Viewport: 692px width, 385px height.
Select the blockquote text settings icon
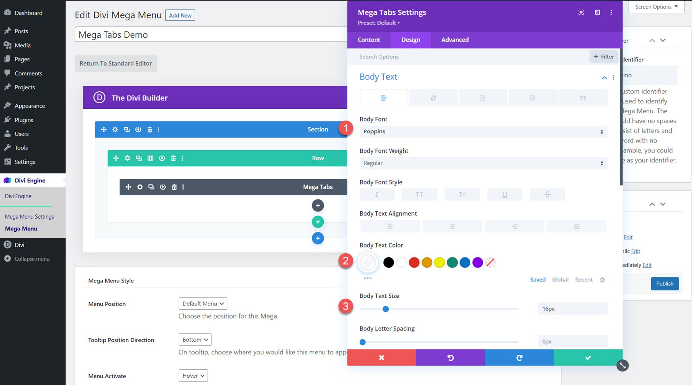583,98
